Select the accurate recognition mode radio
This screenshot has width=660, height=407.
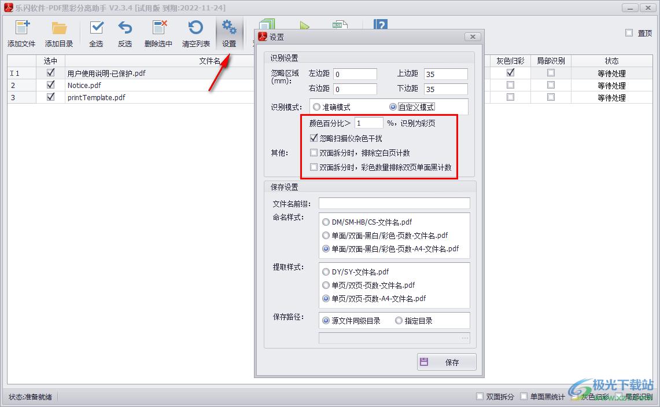pos(316,107)
